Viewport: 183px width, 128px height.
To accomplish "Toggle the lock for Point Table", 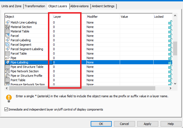I will 170,80.
